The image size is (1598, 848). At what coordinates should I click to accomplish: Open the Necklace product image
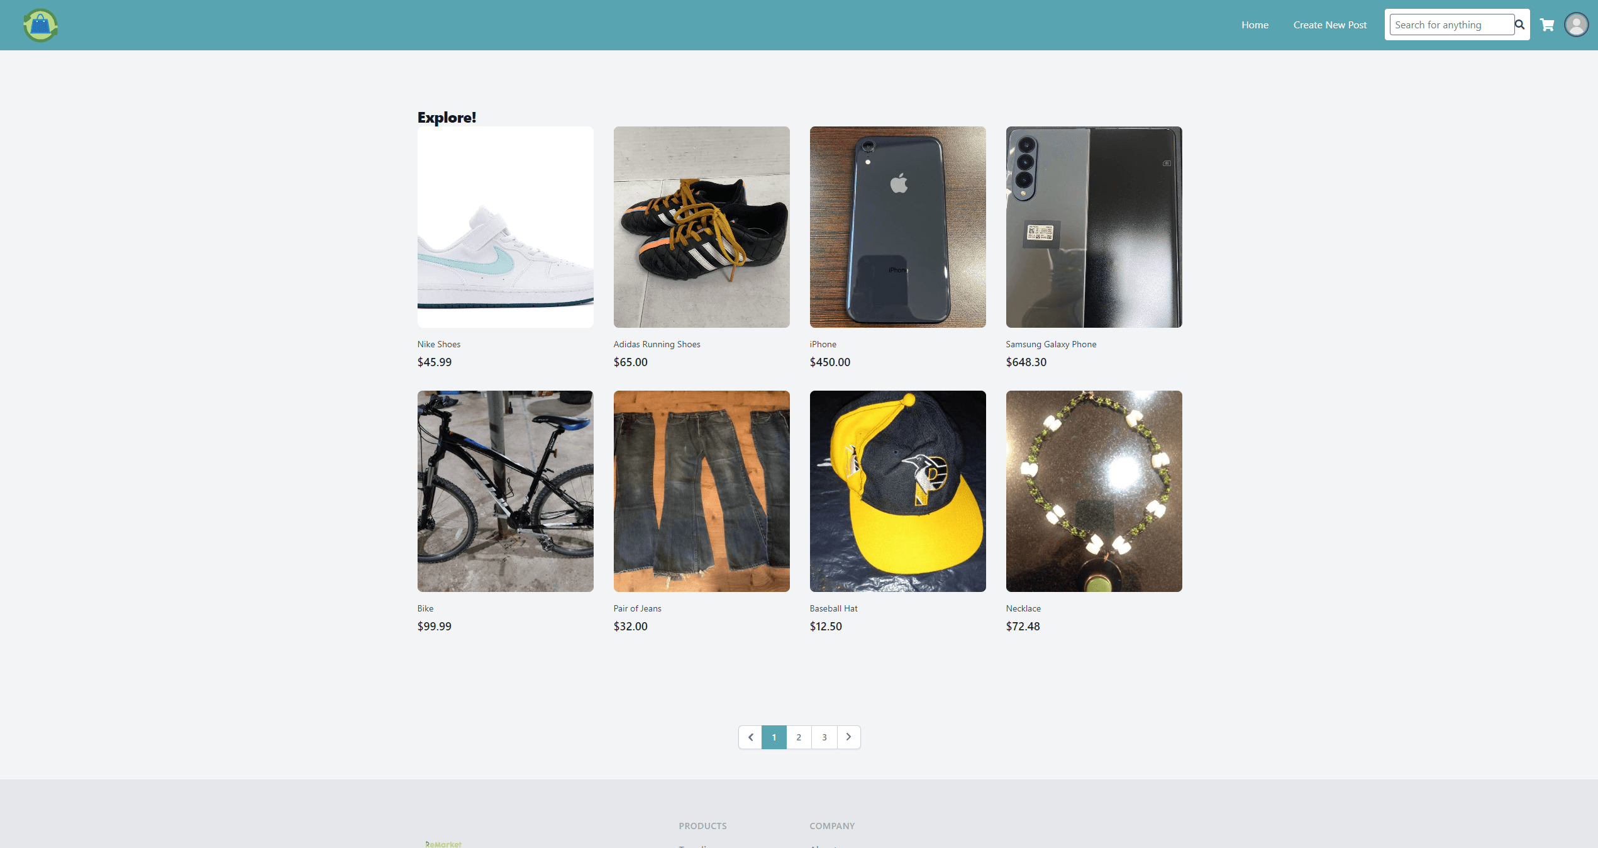(x=1094, y=491)
